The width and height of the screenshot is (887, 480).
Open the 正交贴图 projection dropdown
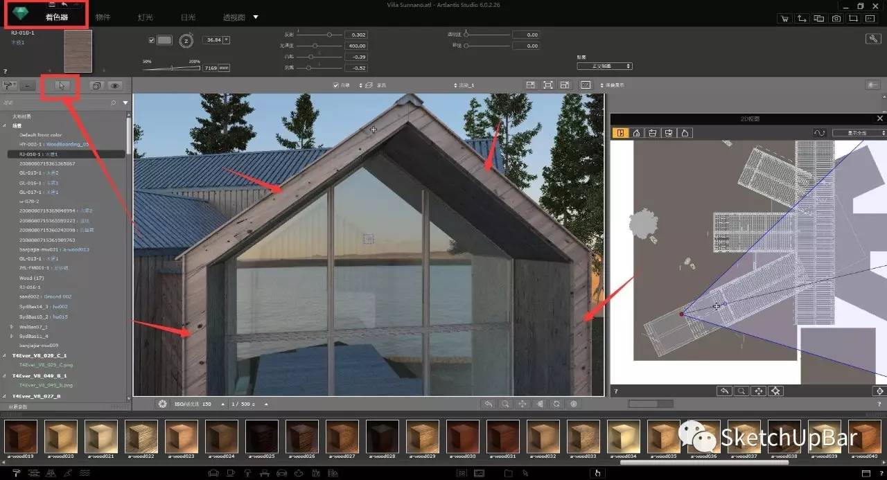(604, 66)
